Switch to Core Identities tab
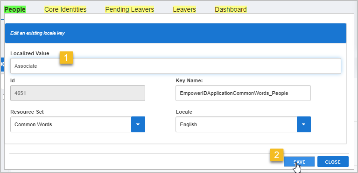The width and height of the screenshot is (358, 173). click(65, 9)
